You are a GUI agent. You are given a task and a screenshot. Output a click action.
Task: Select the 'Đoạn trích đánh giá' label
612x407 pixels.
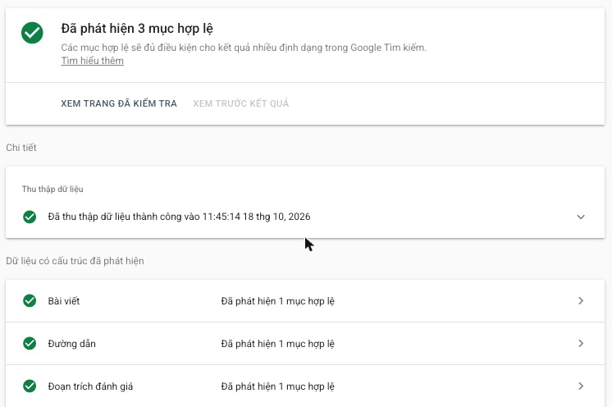[x=90, y=386]
